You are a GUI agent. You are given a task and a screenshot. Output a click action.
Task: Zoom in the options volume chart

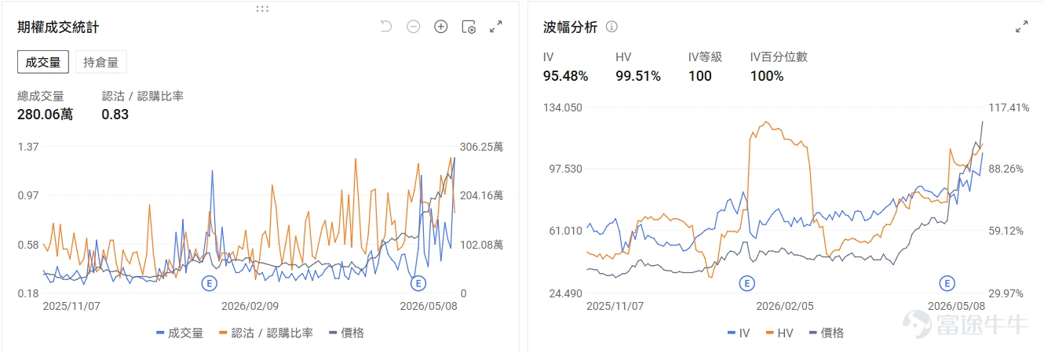pyautogui.click(x=441, y=27)
